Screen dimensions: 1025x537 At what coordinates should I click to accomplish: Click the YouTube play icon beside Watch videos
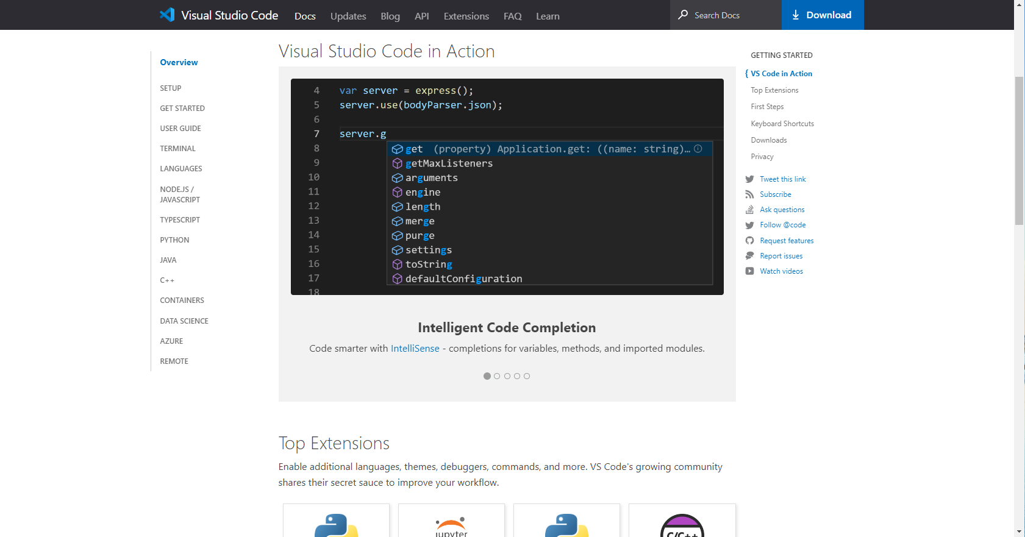click(x=749, y=271)
